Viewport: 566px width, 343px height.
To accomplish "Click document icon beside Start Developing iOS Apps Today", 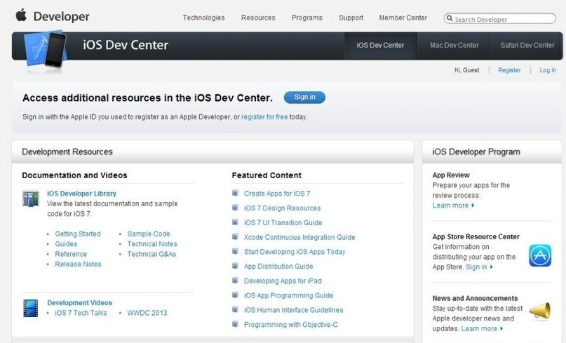I will pyautogui.click(x=235, y=251).
